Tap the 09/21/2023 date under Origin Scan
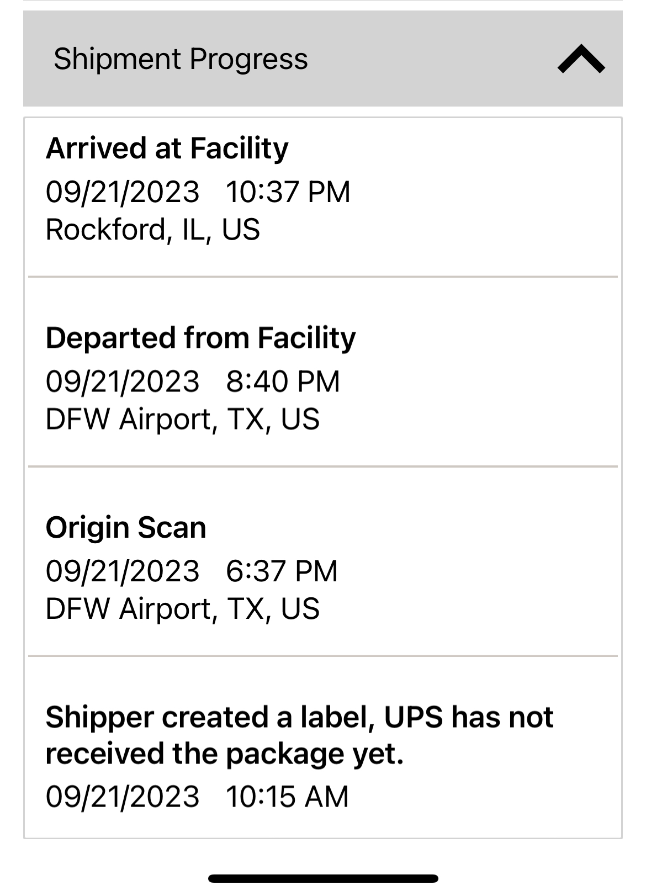646x896 pixels. pyautogui.click(x=122, y=570)
